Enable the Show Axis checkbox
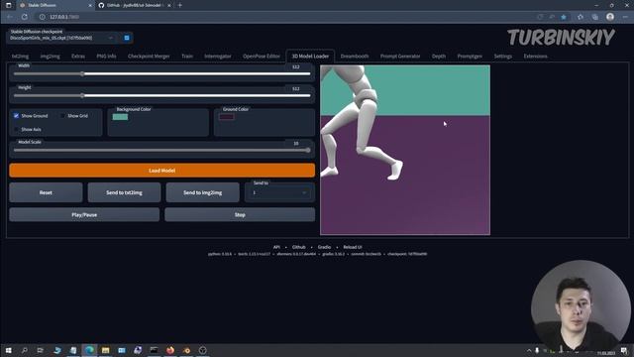Viewport: 634px width, 357px height. 16,129
